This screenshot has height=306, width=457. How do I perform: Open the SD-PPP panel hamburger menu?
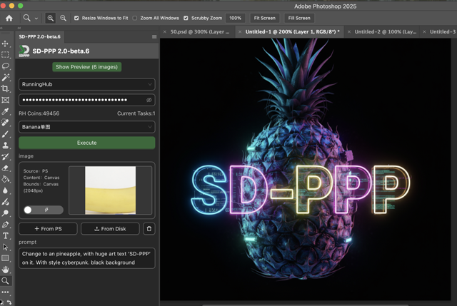[x=154, y=36]
